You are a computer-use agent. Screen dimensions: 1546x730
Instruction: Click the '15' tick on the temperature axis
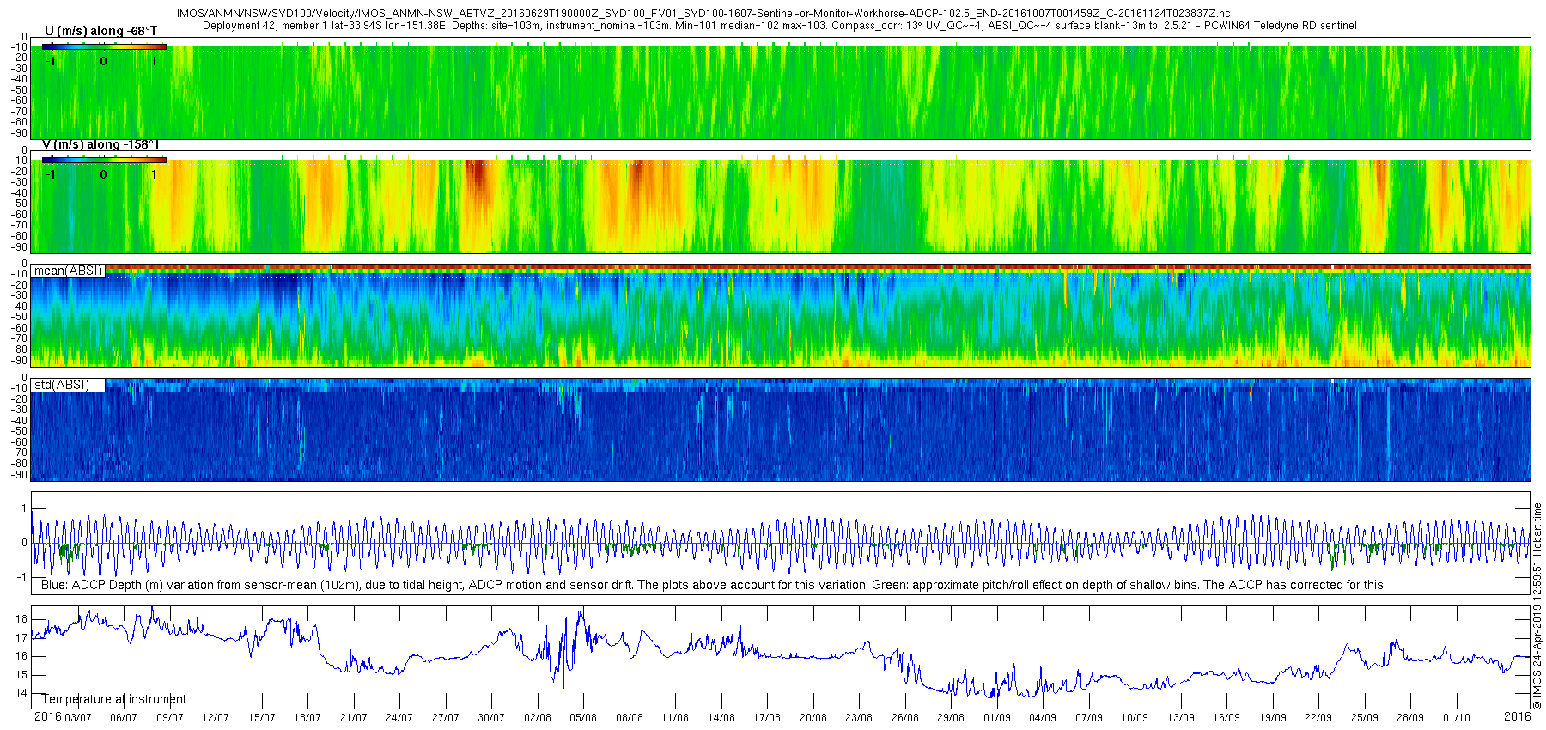21,675
